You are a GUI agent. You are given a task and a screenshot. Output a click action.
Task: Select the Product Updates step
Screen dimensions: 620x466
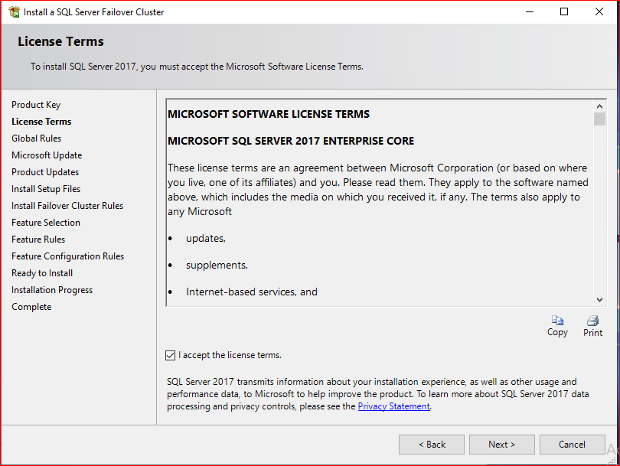(x=45, y=172)
